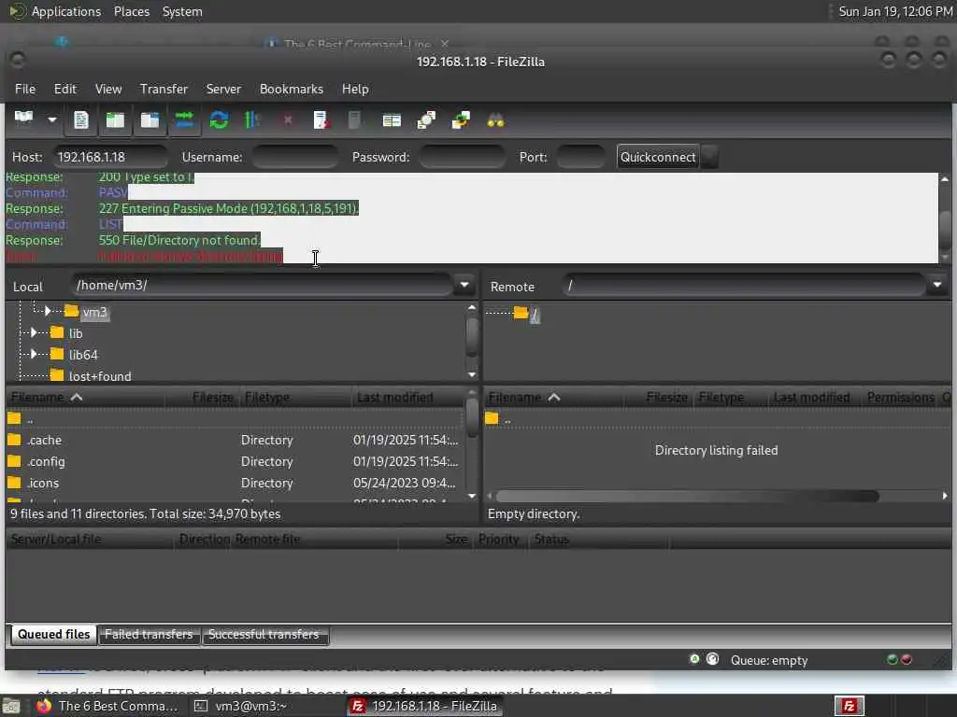
Task: Open the Local path dropdown
Action: [x=464, y=285]
